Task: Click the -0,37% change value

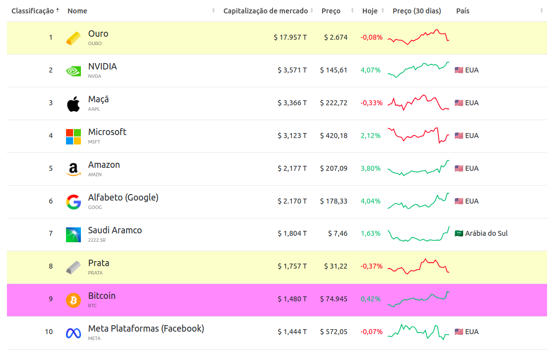Action: click(x=371, y=266)
